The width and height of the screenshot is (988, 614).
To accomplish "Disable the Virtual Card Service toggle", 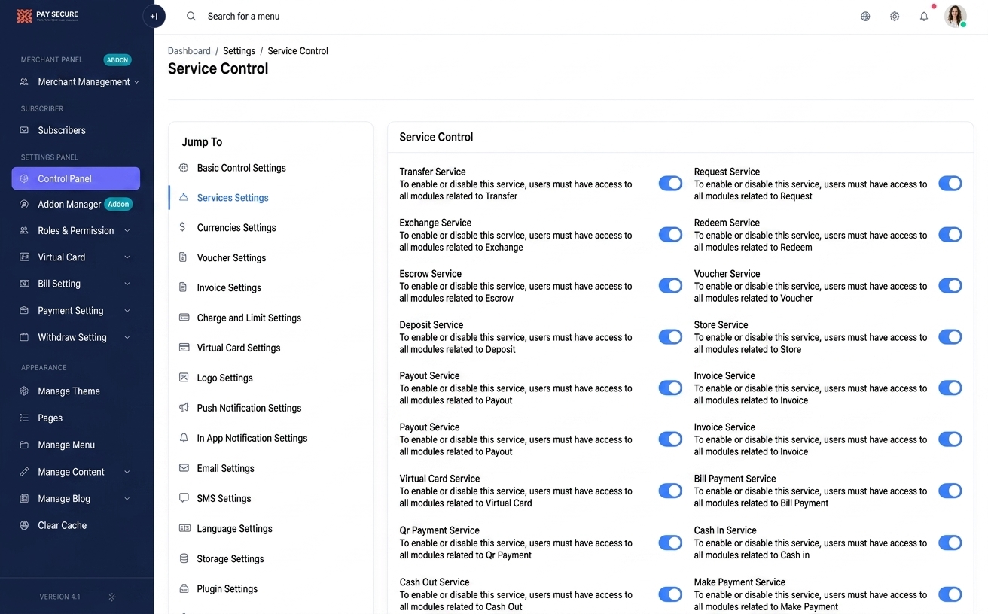I will pyautogui.click(x=670, y=491).
